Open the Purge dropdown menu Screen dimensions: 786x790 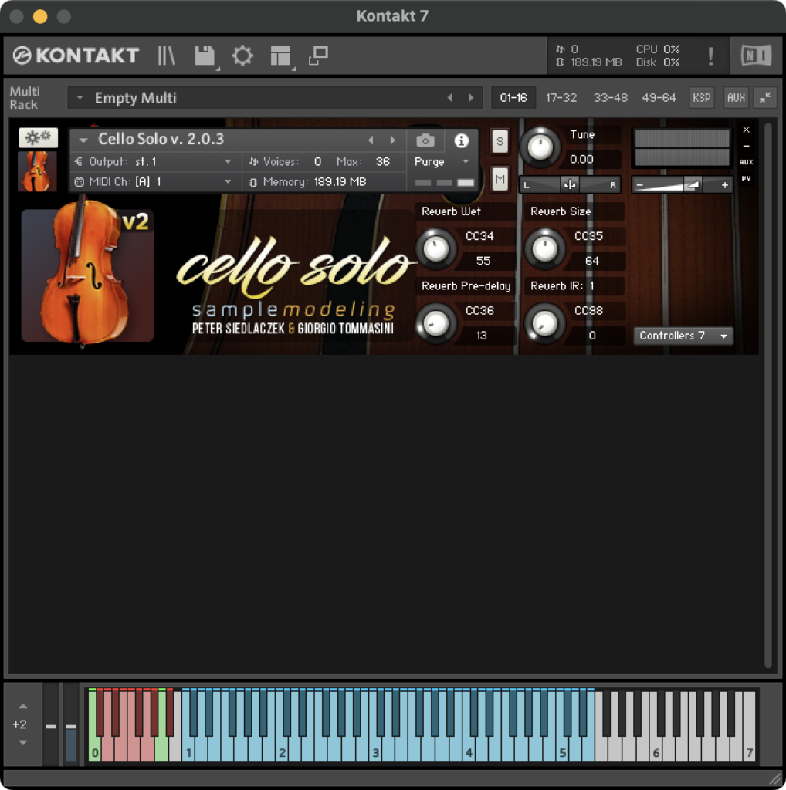pyautogui.click(x=442, y=162)
